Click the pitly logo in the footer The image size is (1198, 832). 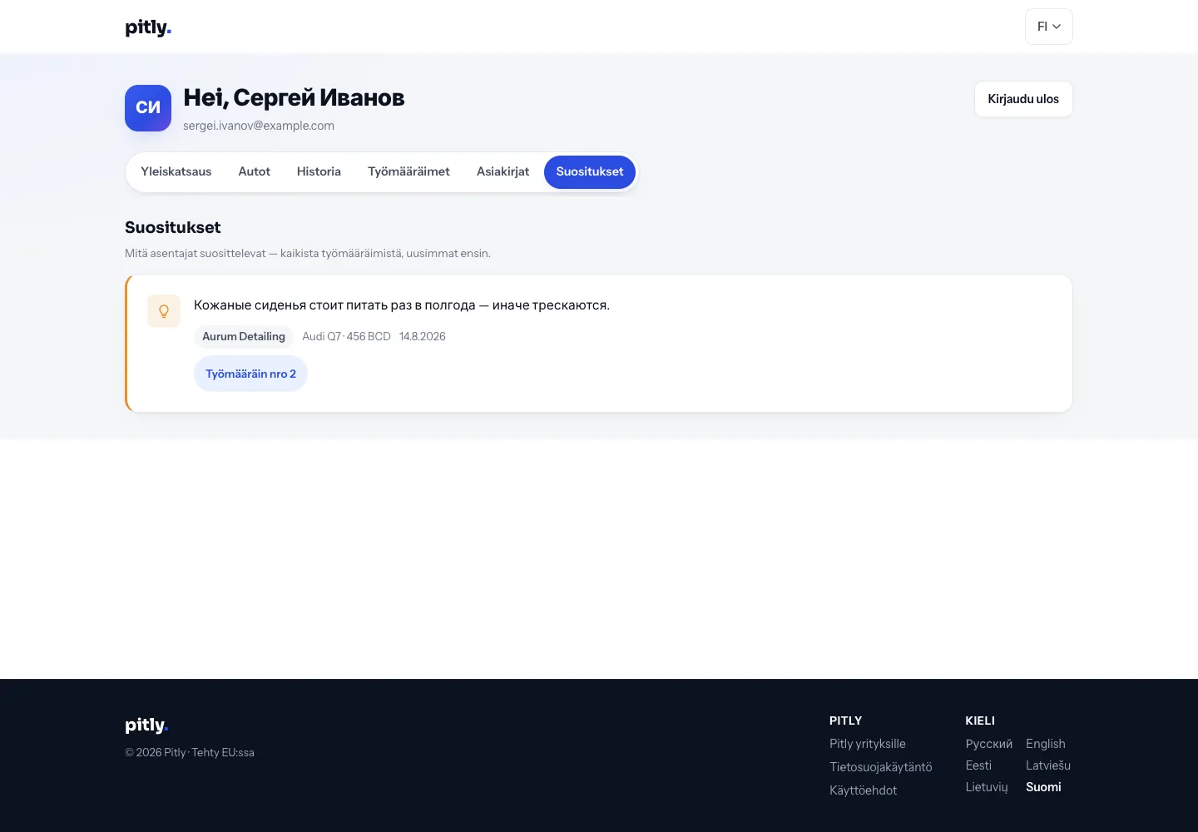[146, 726]
